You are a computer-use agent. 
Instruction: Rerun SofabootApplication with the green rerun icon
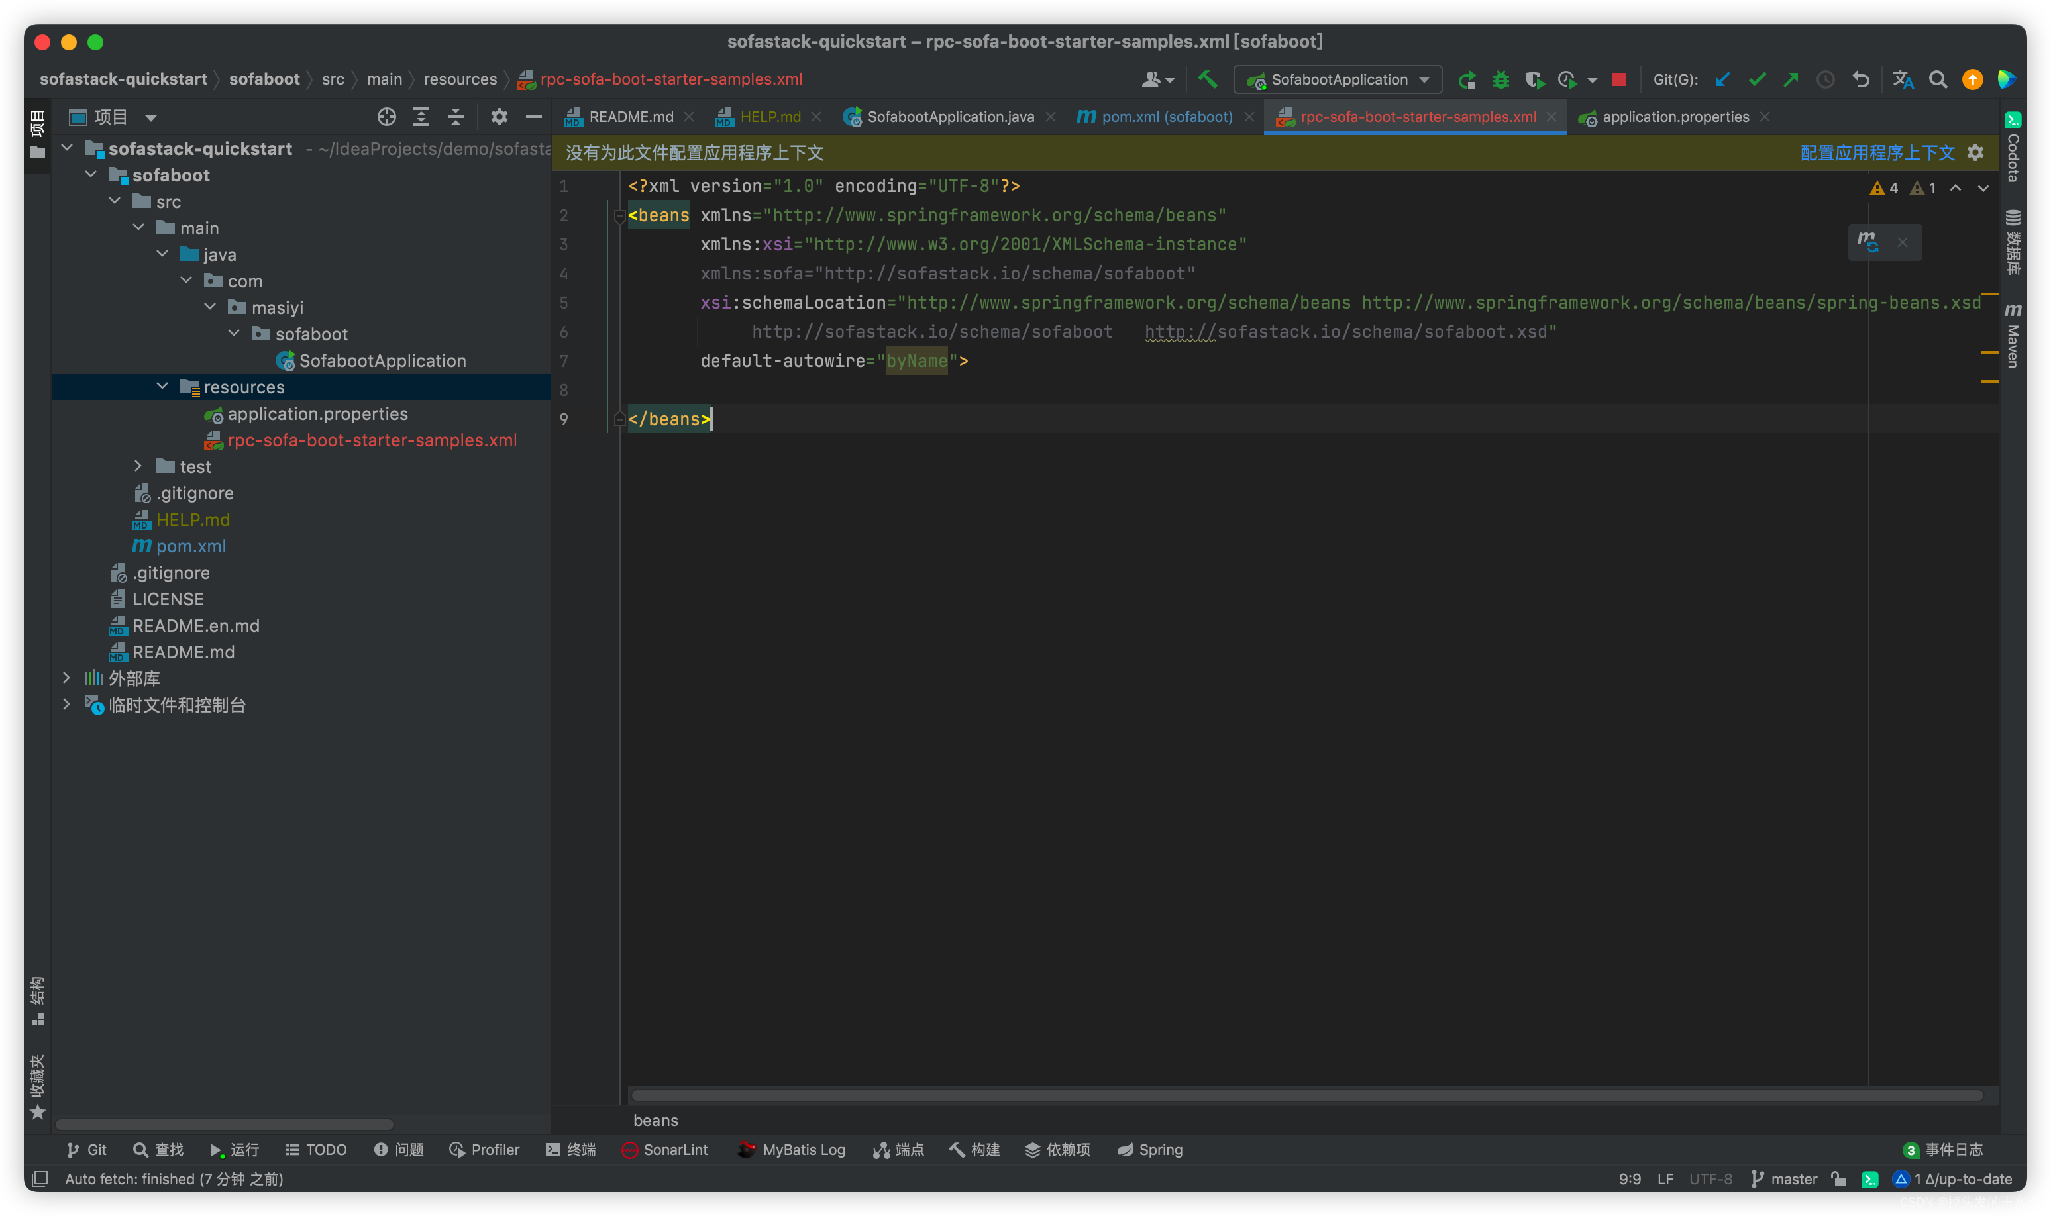click(x=1467, y=79)
